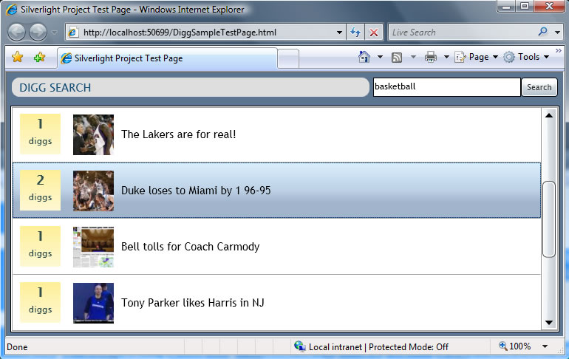Screen dimensions: 569x359
Task: Click the Coach Carmody thumbnail image
Action: pos(93,247)
